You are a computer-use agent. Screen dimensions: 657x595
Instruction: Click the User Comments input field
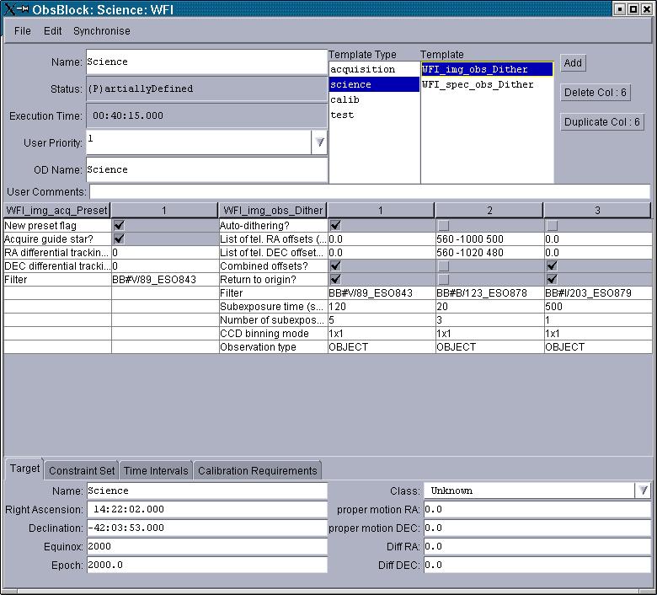[x=370, y=191]
